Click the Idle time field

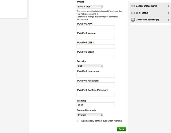click(x=96, y=105)
